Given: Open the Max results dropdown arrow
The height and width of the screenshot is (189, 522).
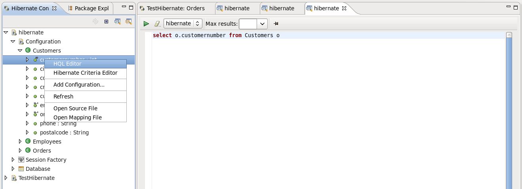Looking at the screenshot, I should (x=262, y=24).
